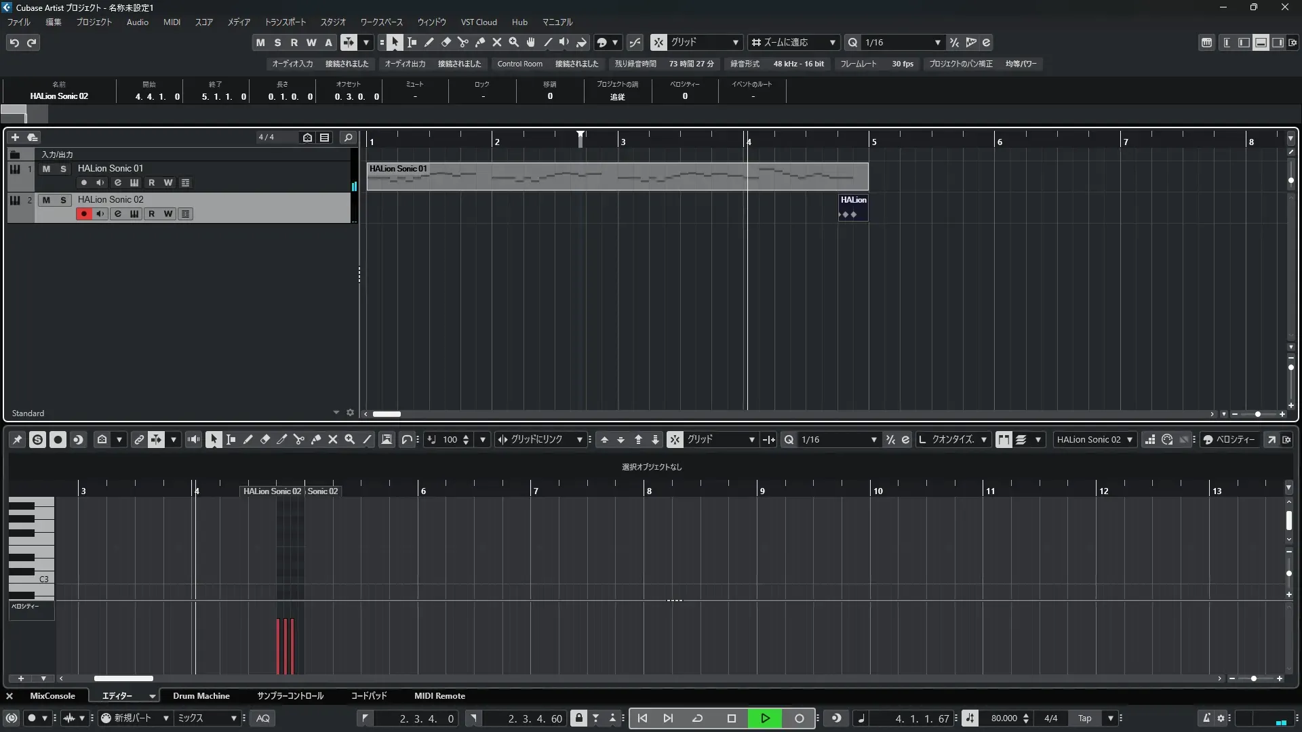The width and height of the screenshot is (1302, 732).
Task: Mute the HALion Sonic 01 track
Action: coord(46,169)
